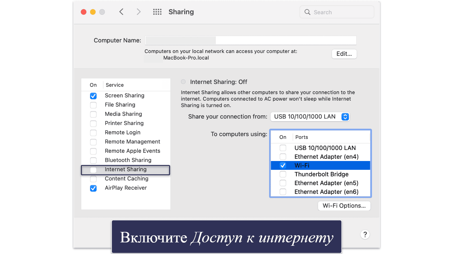This screenshot has width=453, height=254.
Task: Show all preferences grid icon
Action: coord(157,12)
